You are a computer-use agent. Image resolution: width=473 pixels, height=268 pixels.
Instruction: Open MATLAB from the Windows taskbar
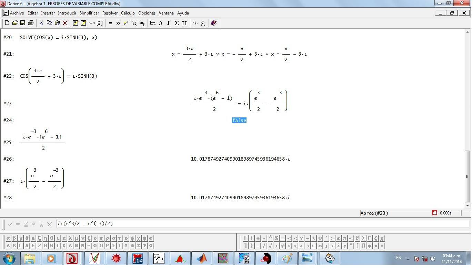click(201, 258)
